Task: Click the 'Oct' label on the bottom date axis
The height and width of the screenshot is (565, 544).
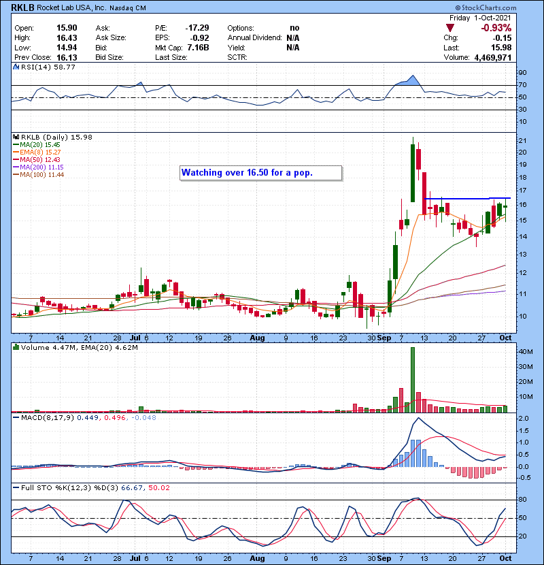Action: 505,558
